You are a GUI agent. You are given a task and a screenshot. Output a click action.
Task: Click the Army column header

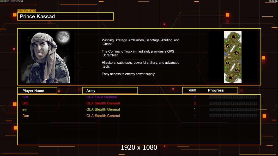pyautogui.click(x=110, y=91)
